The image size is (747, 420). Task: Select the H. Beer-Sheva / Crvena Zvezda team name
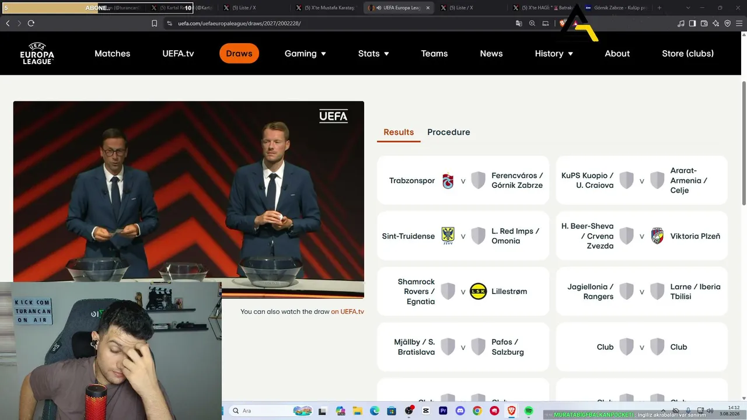tap(588, 236)
